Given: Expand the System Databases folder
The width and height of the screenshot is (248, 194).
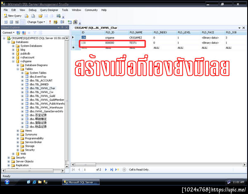Looking at the screenshot, I should click(x=13, y=46).
